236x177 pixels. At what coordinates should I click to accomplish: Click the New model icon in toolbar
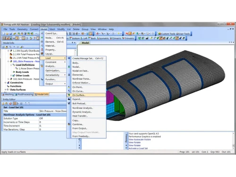pos(4,34)
